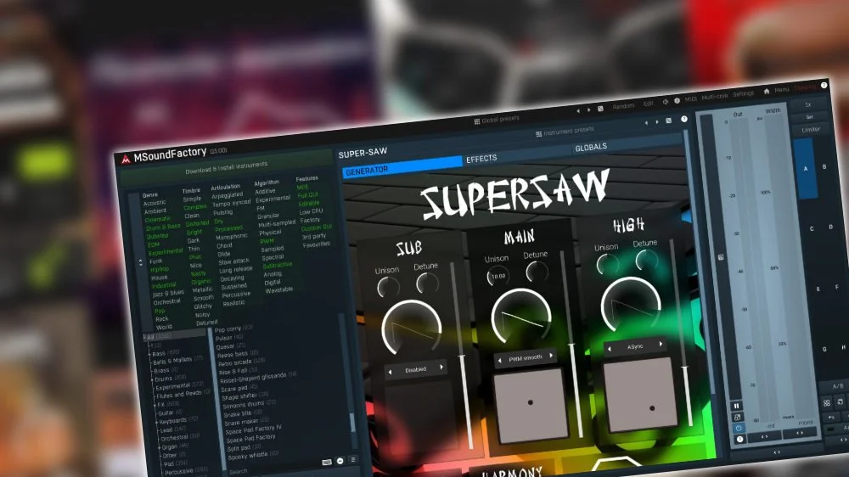Adjust the SUB vertical level slider
The image size is (849, 477).
[461, 357]
